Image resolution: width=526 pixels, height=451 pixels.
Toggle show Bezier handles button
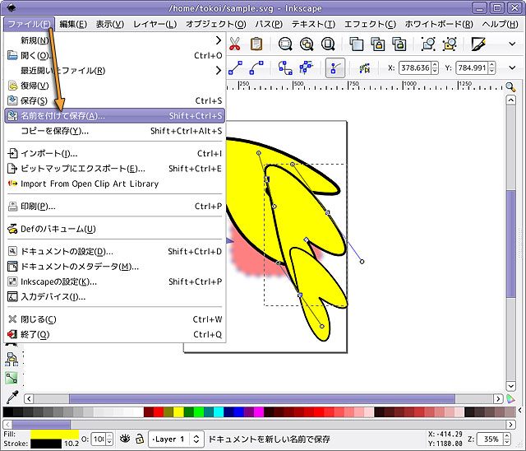coord(335,67)
